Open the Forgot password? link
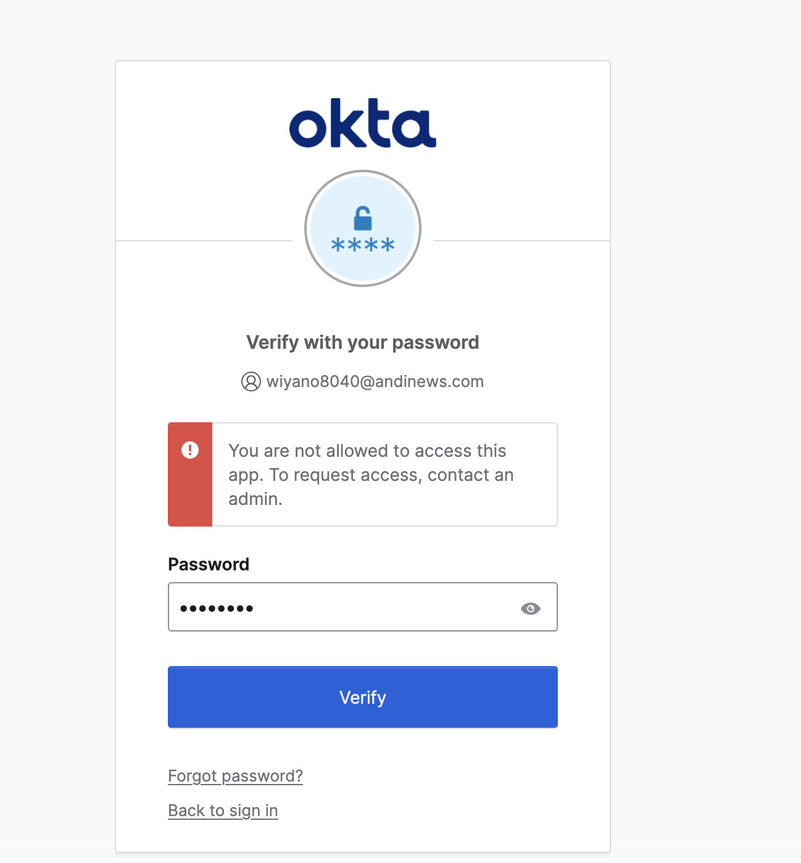 (235, 776)
